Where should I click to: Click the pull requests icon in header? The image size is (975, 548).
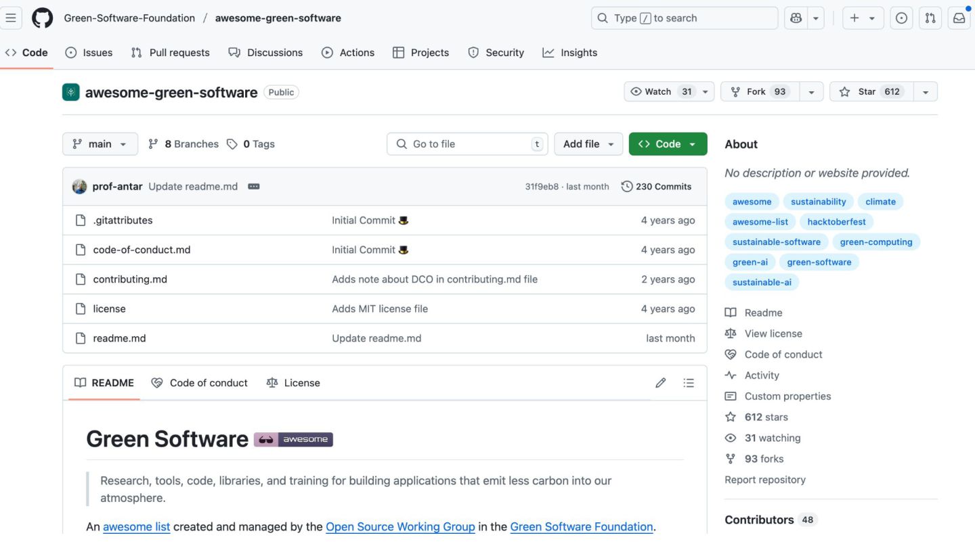[930, 18]
